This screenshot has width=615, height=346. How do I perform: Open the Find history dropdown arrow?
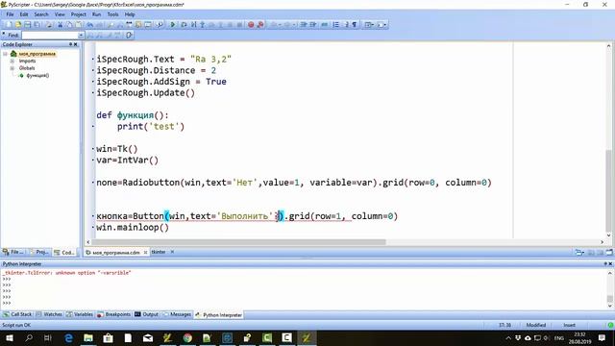click(x=81, y=36)
